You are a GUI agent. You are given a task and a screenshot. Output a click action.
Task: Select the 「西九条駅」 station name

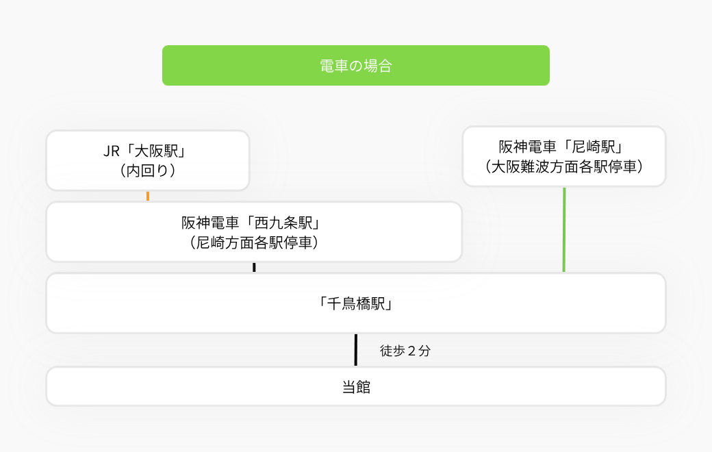click(x=283, y=223)
